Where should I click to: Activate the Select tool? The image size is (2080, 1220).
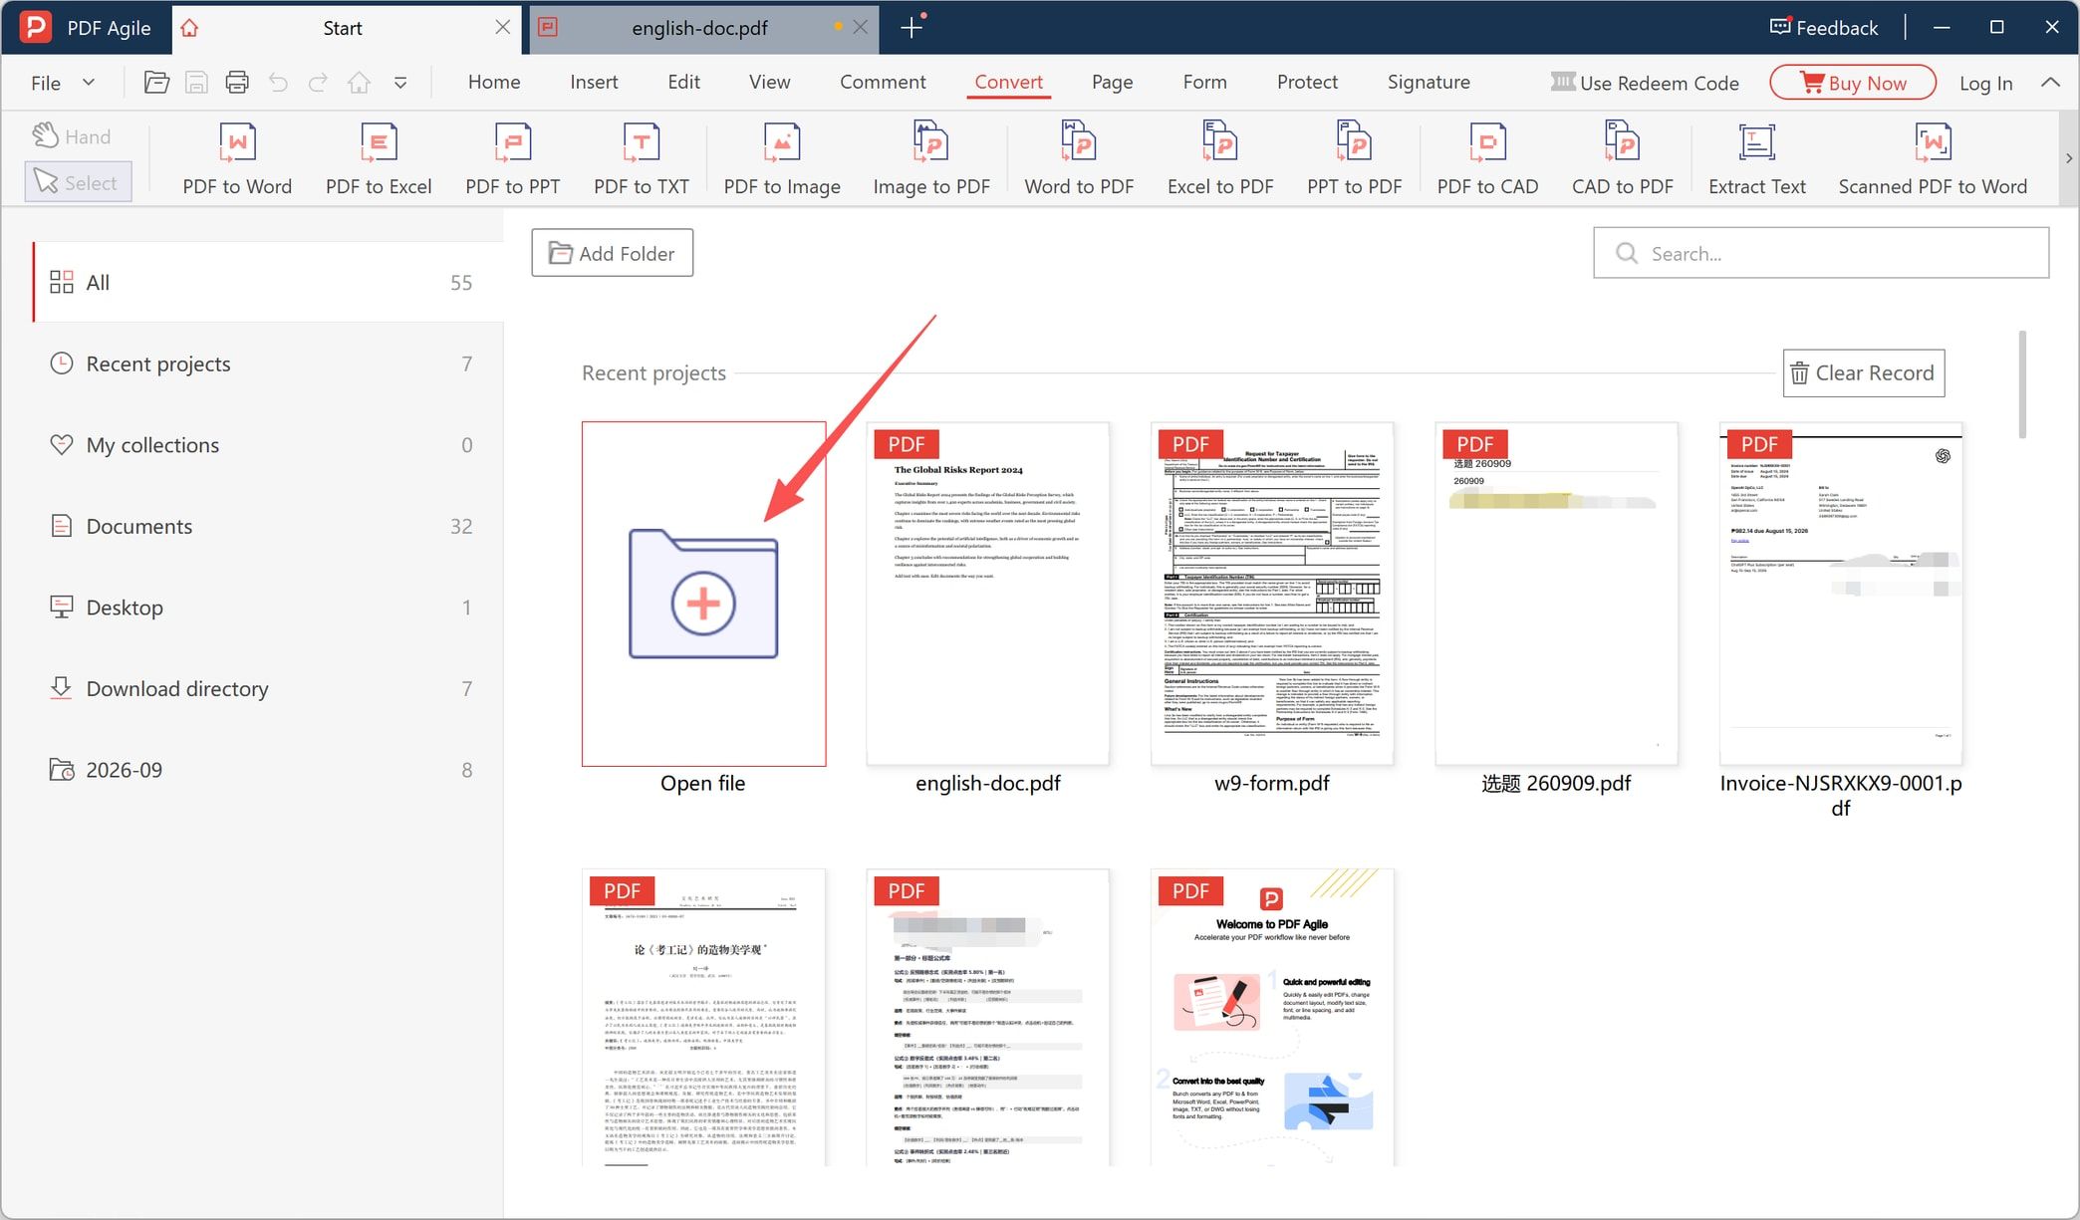(78, 182)
